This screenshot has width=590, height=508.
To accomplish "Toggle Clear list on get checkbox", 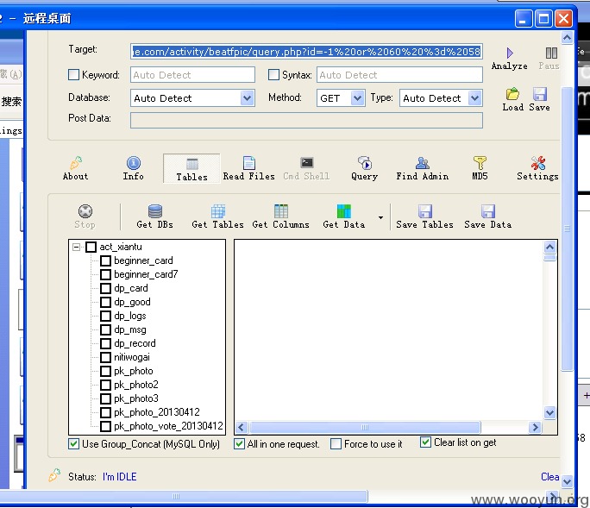I will point(425,442).
